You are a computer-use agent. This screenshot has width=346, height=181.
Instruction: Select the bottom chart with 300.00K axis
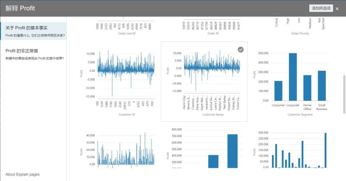300,149
